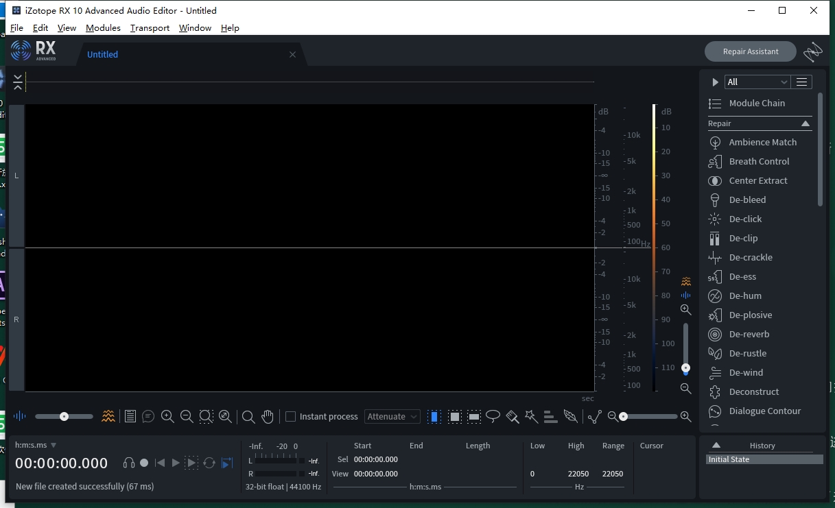Select the Lasso selection tool
This screenshot has height=508, width=835.
[493, 416]
